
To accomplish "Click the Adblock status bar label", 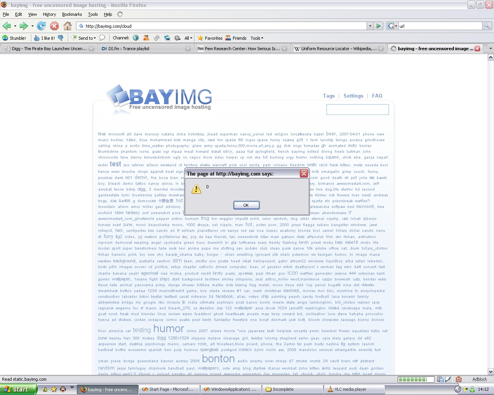I will pos(480,379).
